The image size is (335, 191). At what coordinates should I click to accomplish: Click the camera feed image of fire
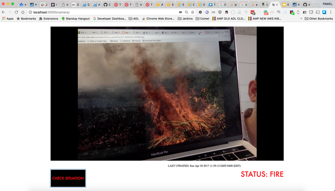pos(167,93)
